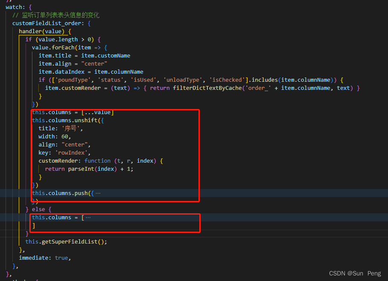Click the CSDN @Sun Peng watermark link
Image resolution: width=388 pixels, height=281 pixels.
(x=355, y=273)
